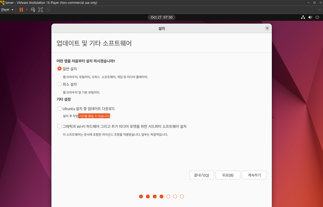
Task: Maximize the VMware Player window
Action: tap(314, 3)
